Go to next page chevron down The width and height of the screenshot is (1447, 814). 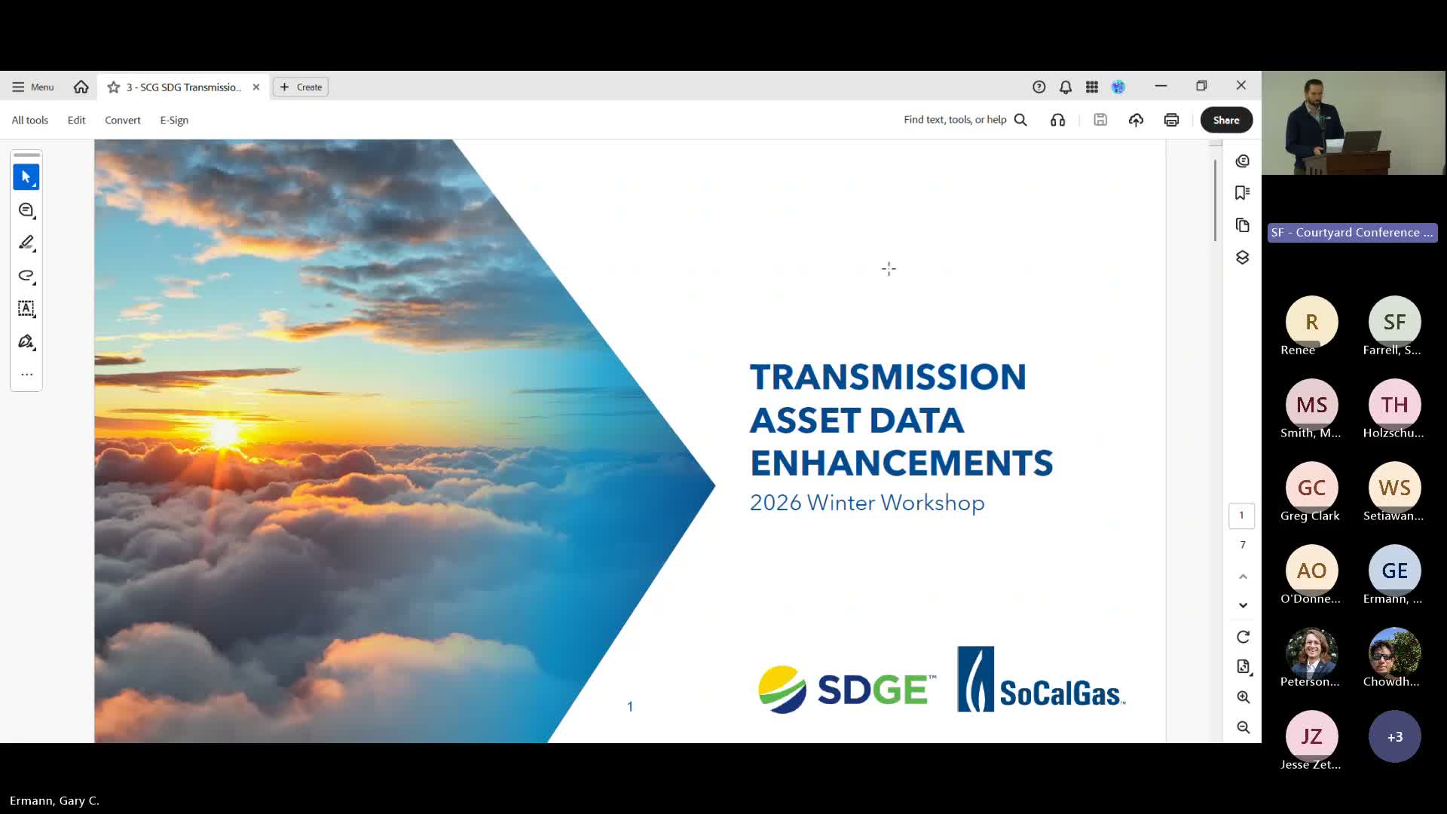(x=1243, y=605)
